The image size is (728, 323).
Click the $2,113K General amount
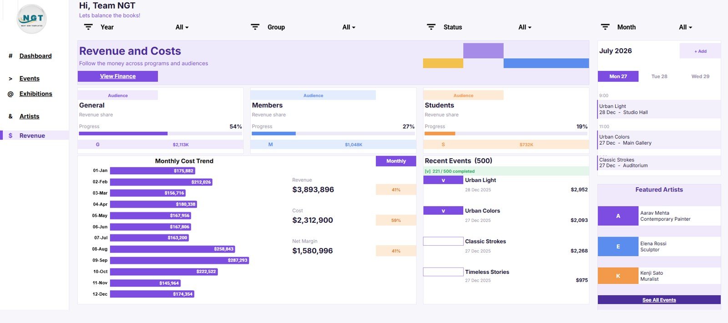coord(181,145)
